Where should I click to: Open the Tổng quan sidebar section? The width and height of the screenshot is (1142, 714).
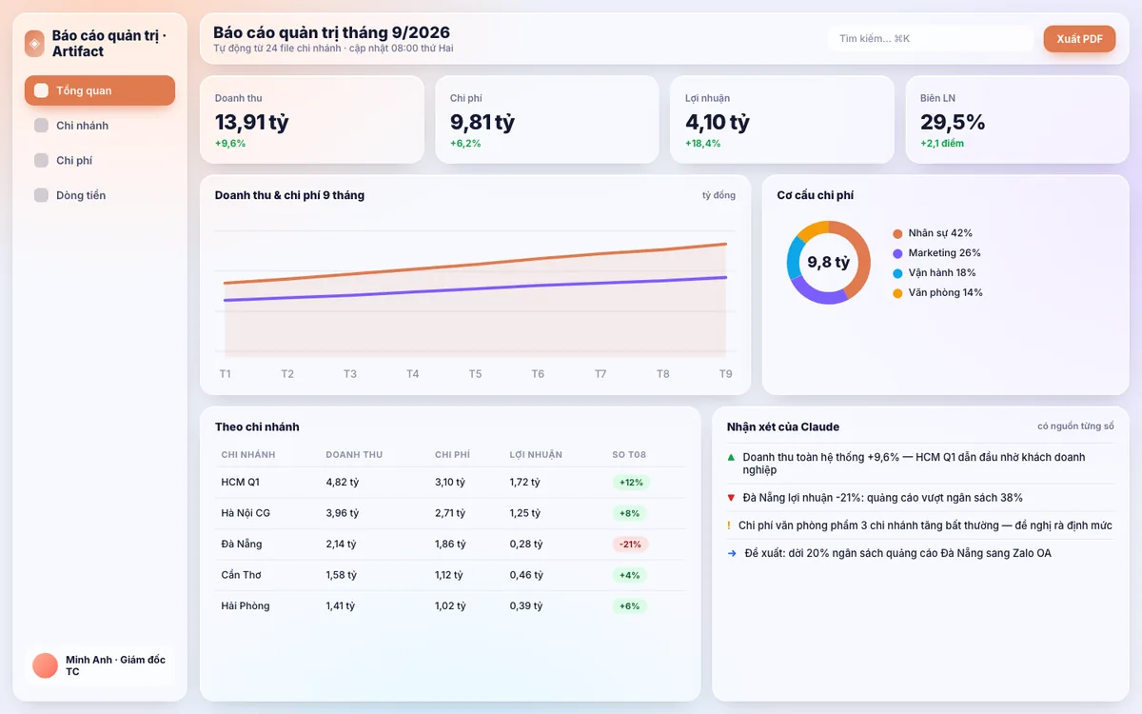point(100,90)
